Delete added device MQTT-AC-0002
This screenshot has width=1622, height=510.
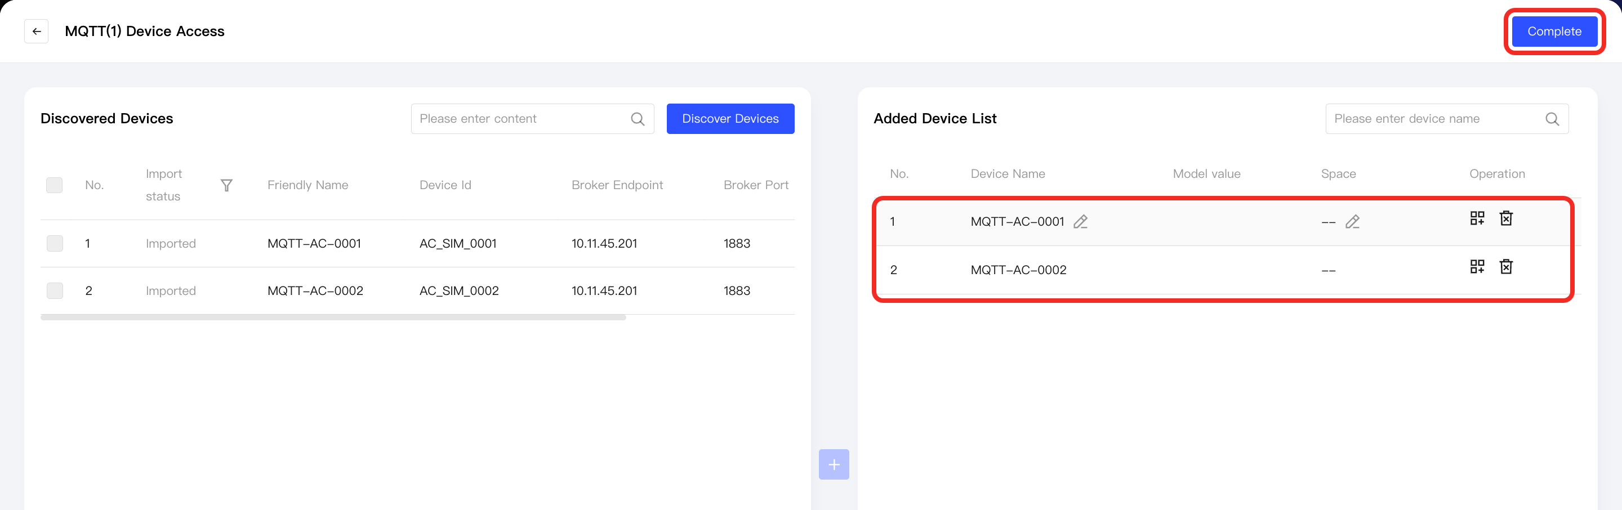[1506, 266]
